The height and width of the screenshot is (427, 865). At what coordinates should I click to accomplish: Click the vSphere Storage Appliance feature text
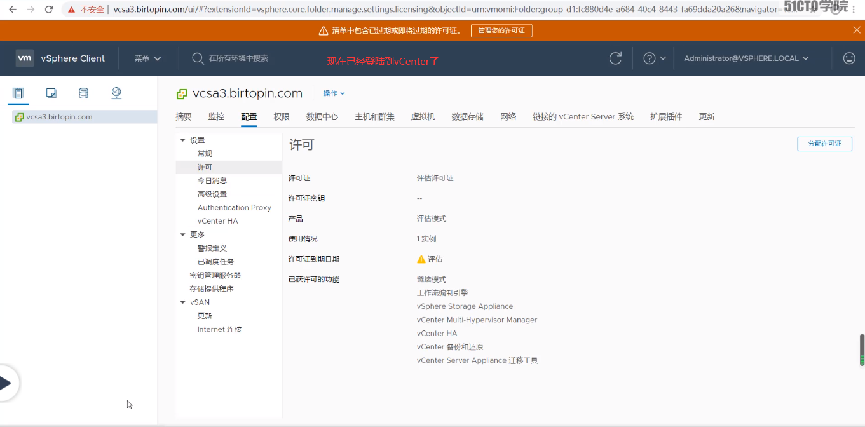pyautogui.click(x=465, y=306)
